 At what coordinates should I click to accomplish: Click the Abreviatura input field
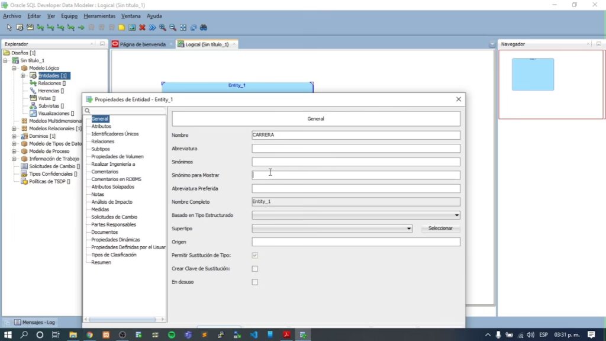coord(356,149)
